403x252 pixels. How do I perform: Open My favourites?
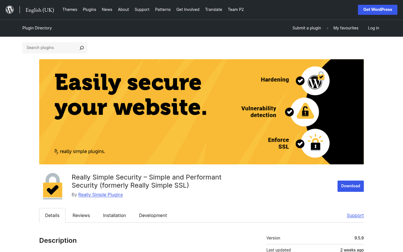click(x=346, y=28)
